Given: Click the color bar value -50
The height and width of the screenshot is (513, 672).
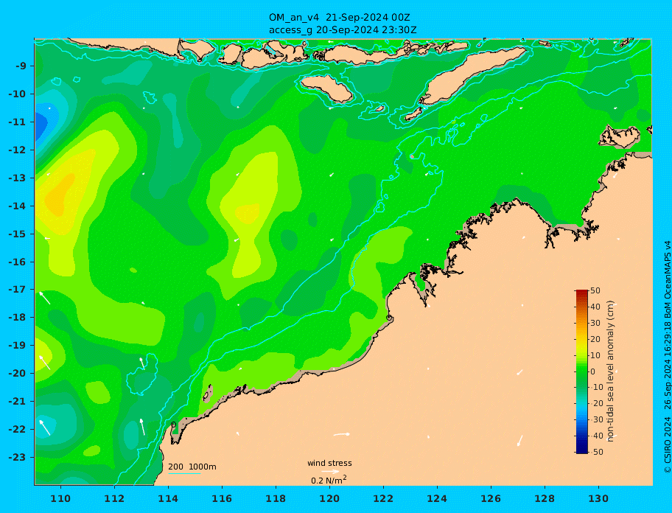Looking at the screenshot, I should (595, 452).
